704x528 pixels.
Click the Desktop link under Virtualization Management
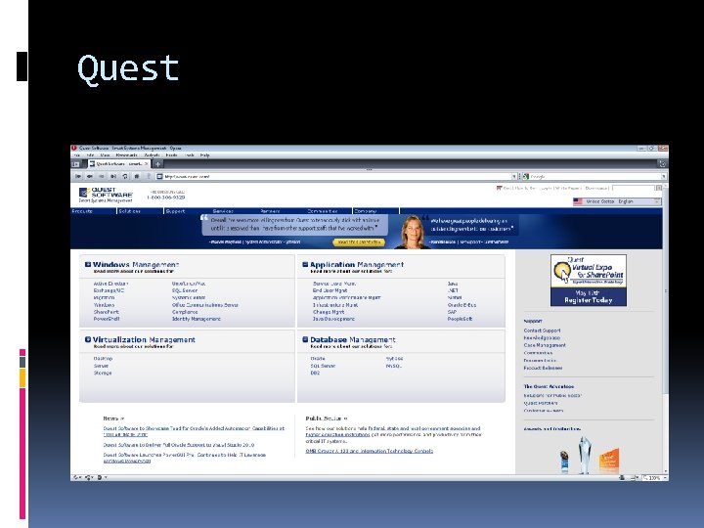(x=103, y=359)
